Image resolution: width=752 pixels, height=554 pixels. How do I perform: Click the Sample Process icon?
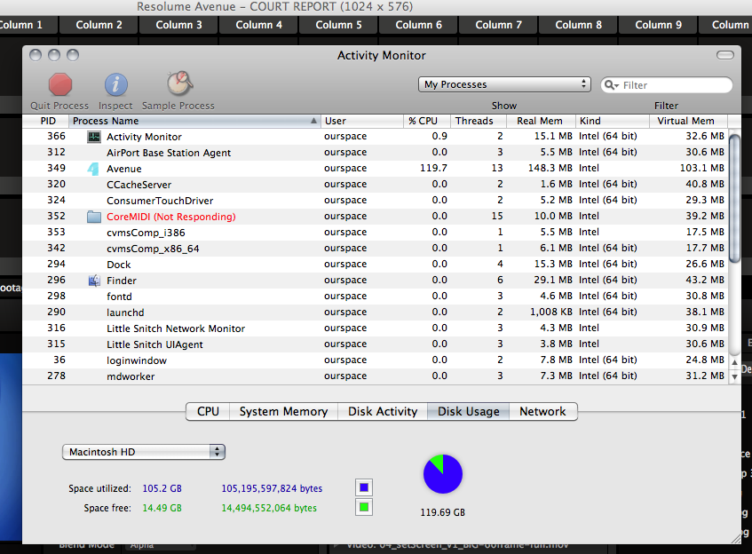click(180, 84)
